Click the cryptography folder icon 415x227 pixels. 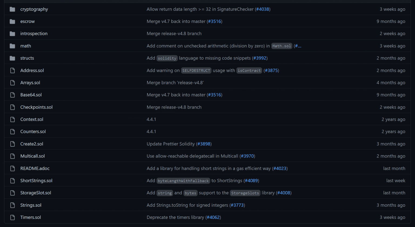(x=12, y=9)
